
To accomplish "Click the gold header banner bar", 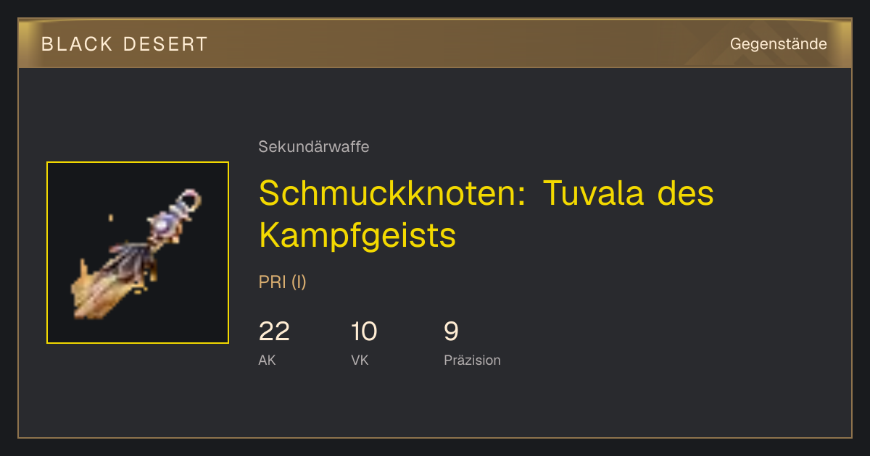I will (x=435, y=43).
